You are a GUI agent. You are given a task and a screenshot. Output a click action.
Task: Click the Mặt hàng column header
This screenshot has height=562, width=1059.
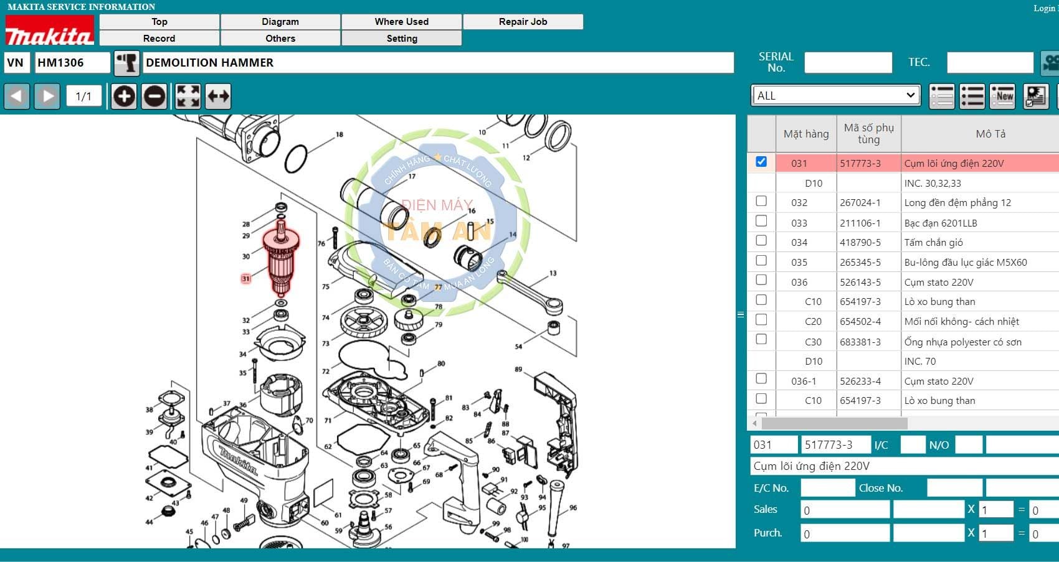pyautogui.click(x=806, y=134)
